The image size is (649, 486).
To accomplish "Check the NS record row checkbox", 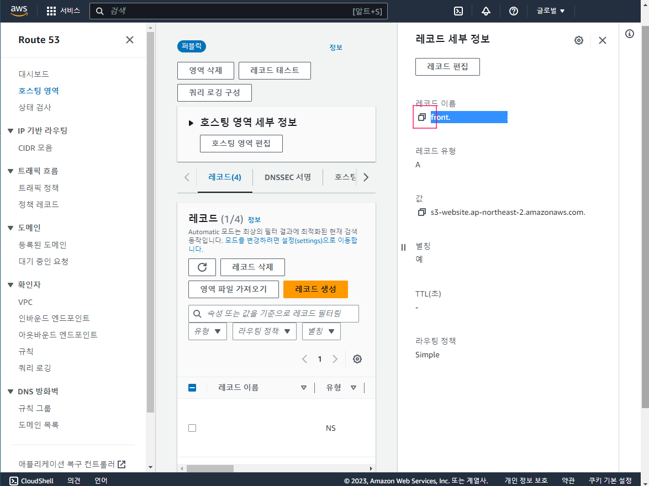I will pos(192,428).
